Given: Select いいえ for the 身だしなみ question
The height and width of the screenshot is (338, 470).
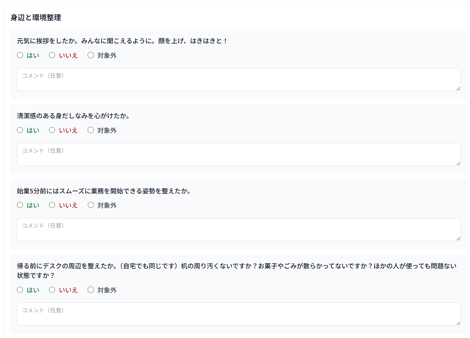Looking at the screenshot, I should (x=52, y=130).
